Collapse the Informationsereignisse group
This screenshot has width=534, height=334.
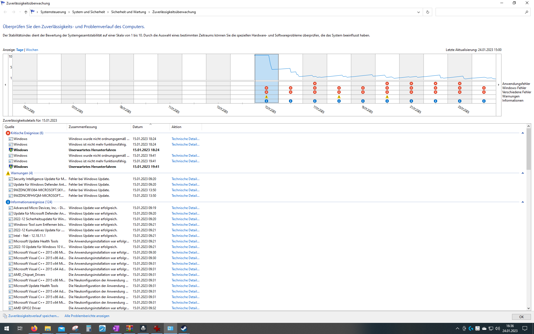[x=523, y=202]
